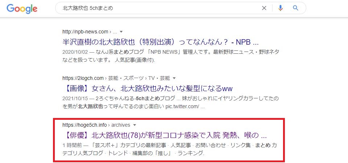Image resolution: width=348 pixels, height=163 pixels.
Task: Select snippet text 人気記事(画像付).
Action: [135, 60]
